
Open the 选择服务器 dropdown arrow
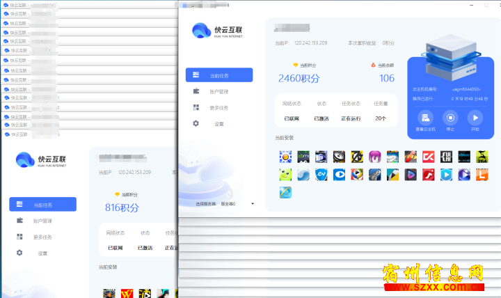[x=253, y=204]
